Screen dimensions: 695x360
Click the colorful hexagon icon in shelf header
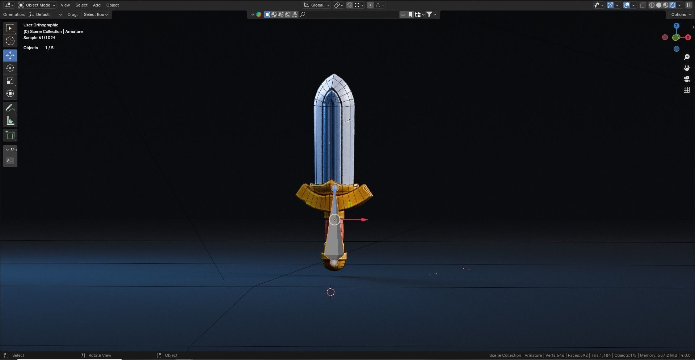point(259,14)
